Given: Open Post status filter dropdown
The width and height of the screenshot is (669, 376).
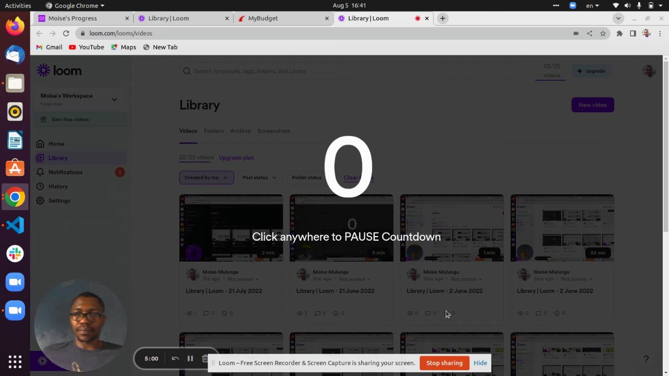Looking at the screenshot, I should (259, 178).
